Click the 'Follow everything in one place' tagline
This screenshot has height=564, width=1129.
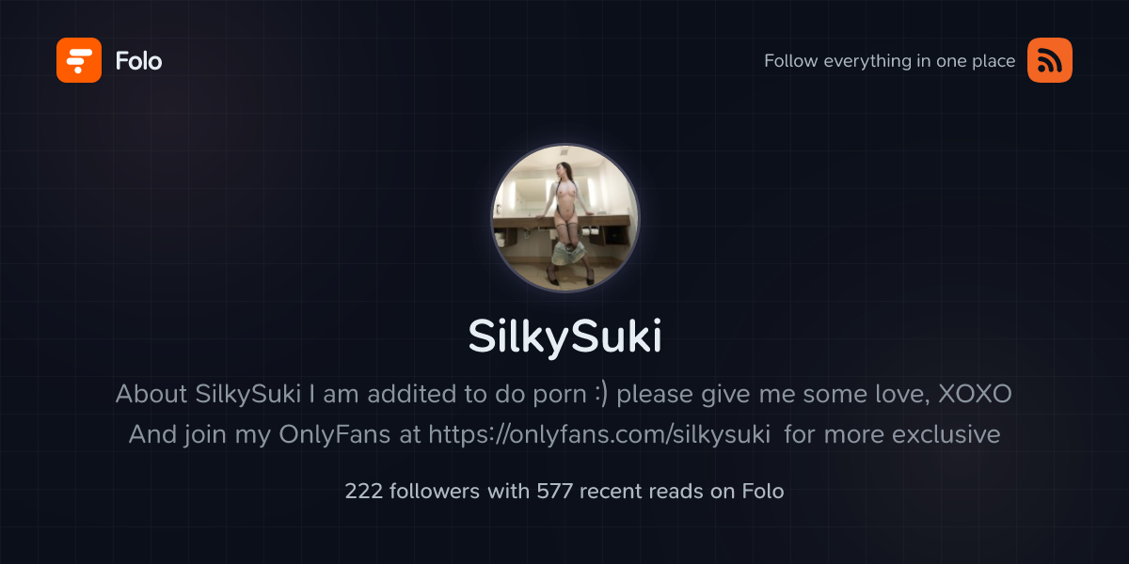tap(889, 61)
